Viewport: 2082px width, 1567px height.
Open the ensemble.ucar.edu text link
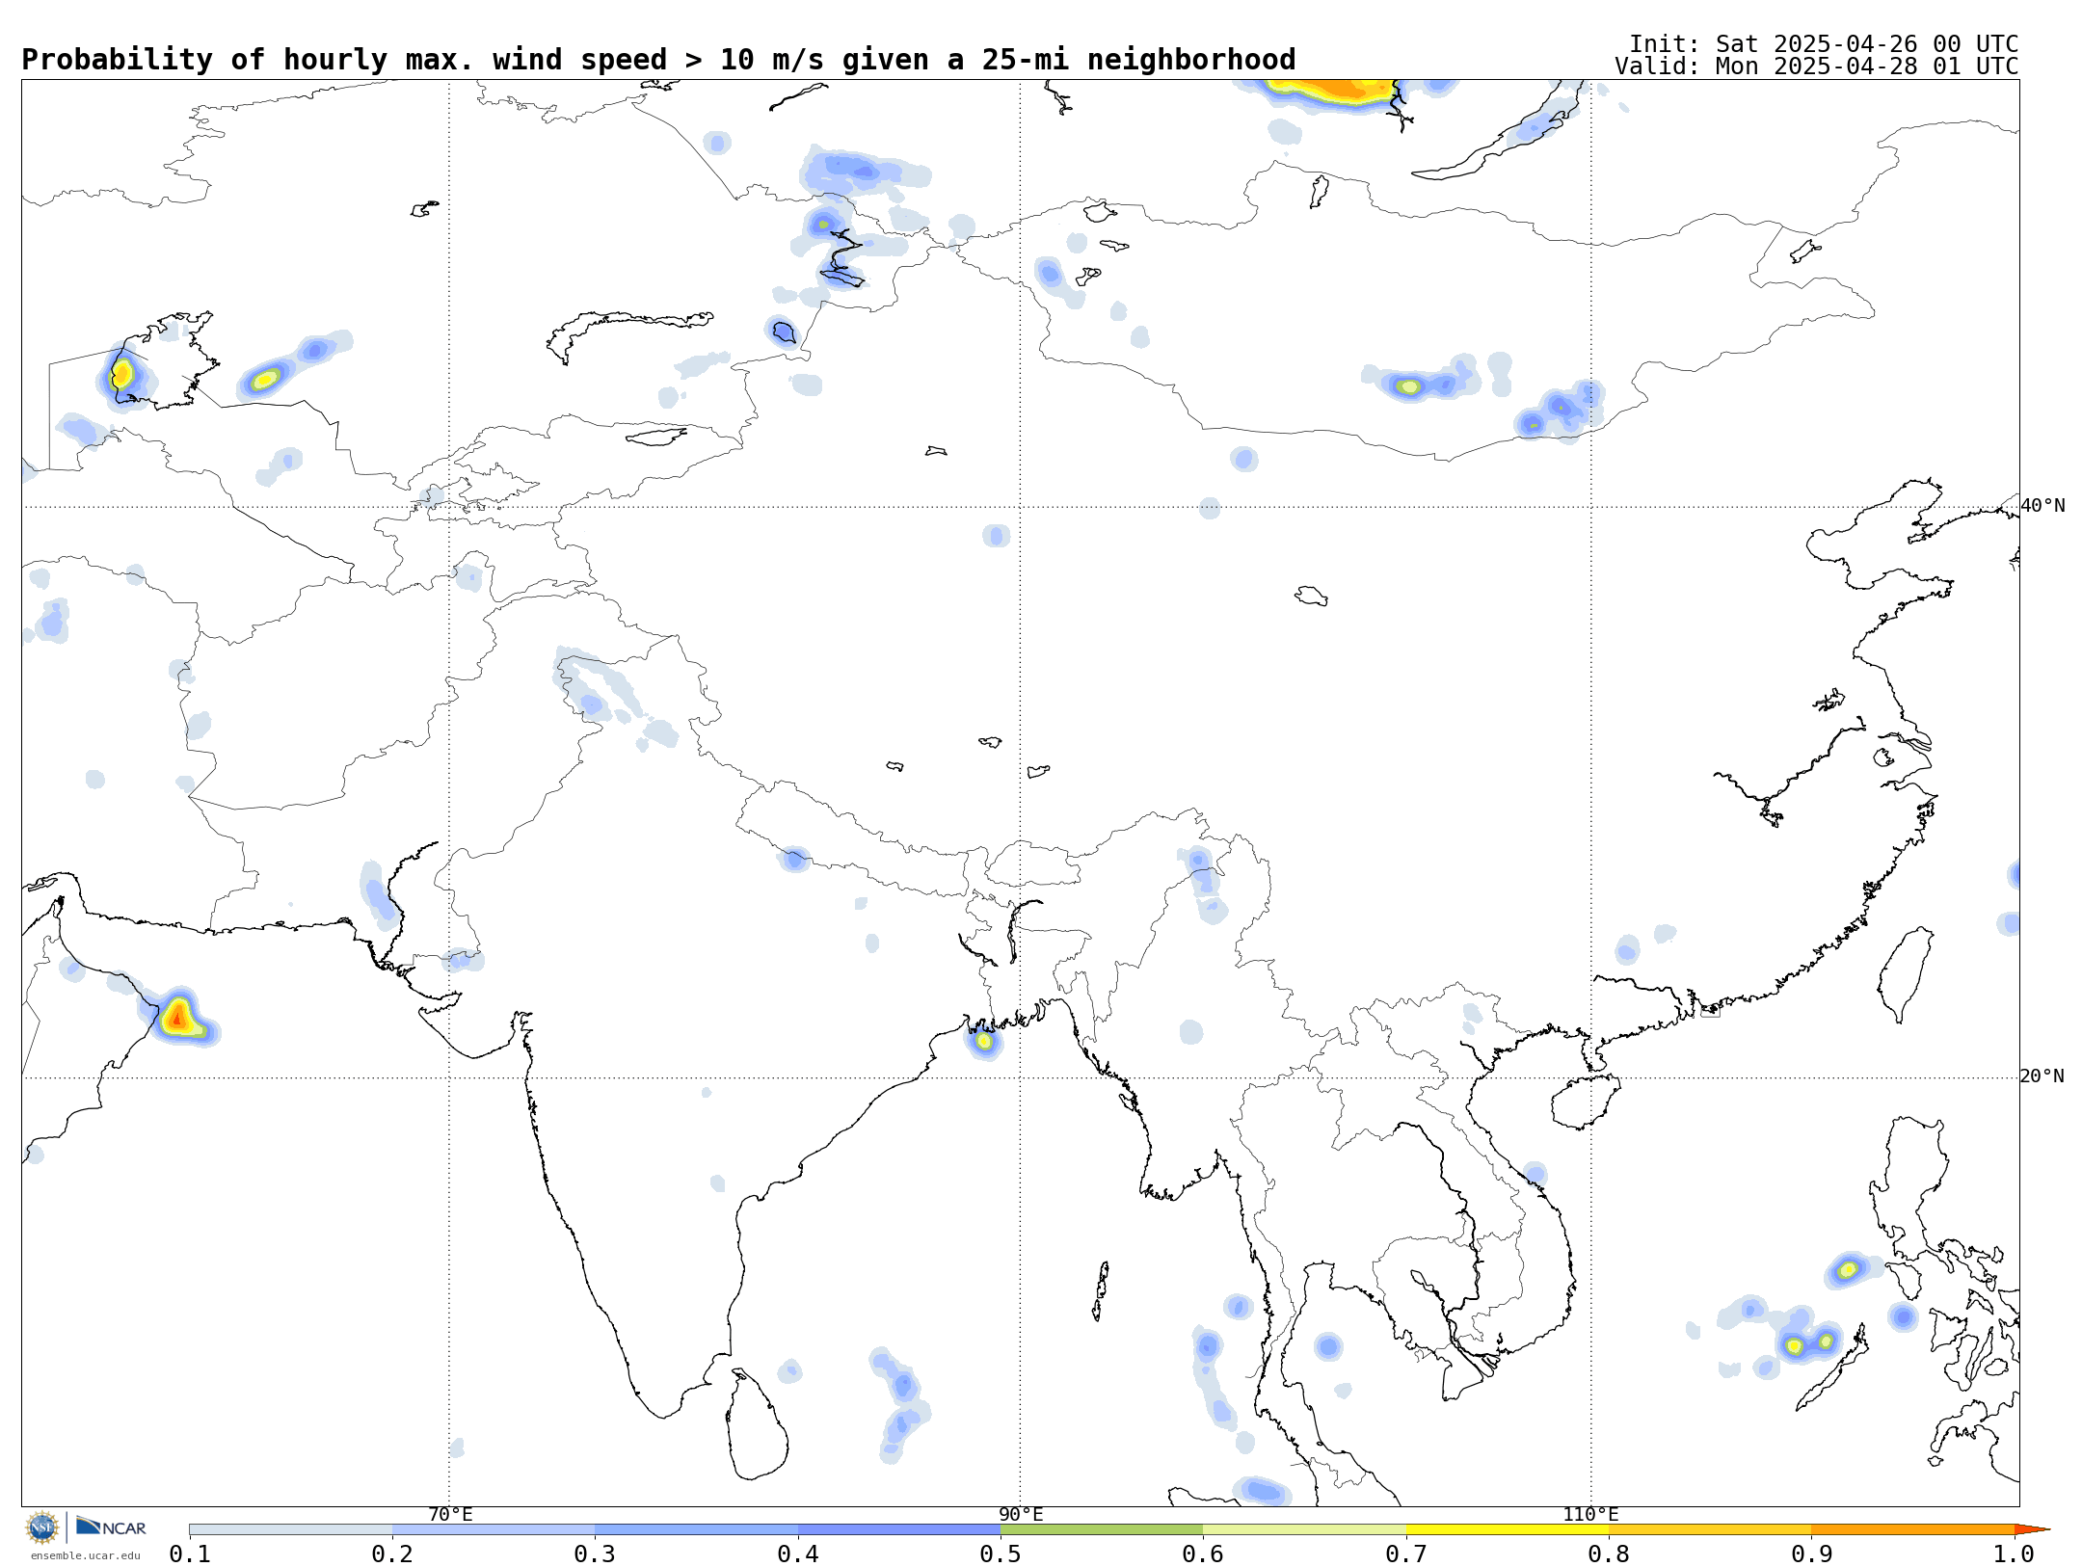(85, 1555)
